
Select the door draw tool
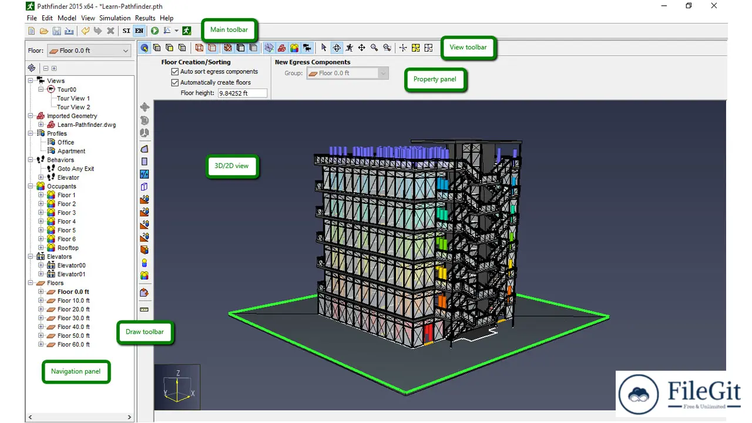(x=145, y=187)
